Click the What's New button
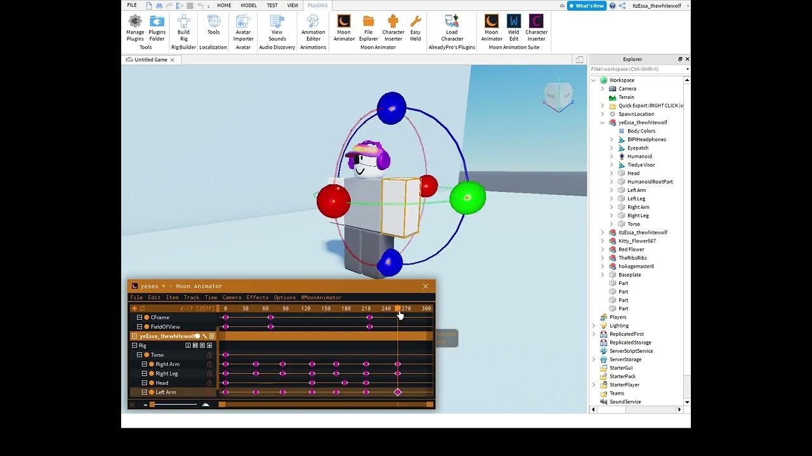Image resolution: width=812 pixels, height=456 pixels. 587,6
